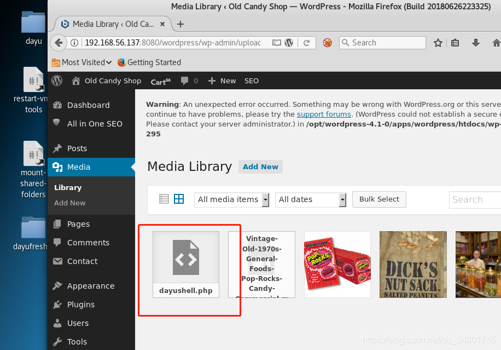Open the downloads arrow icon
The width and height of the screenshot is (501, 350).
pyautogui.click(x=476, y=43)
